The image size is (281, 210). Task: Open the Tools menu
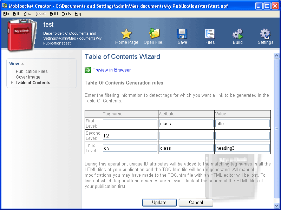coord(66,14)
